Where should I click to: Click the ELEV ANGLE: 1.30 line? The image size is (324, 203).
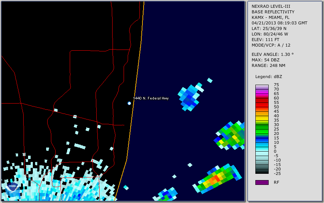click(x=273, y=54)
